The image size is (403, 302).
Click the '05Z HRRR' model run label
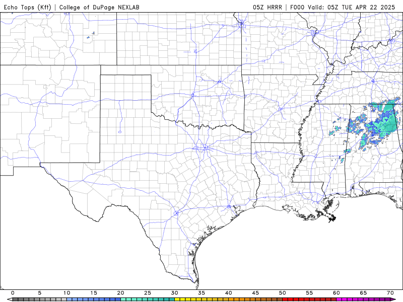267,7
